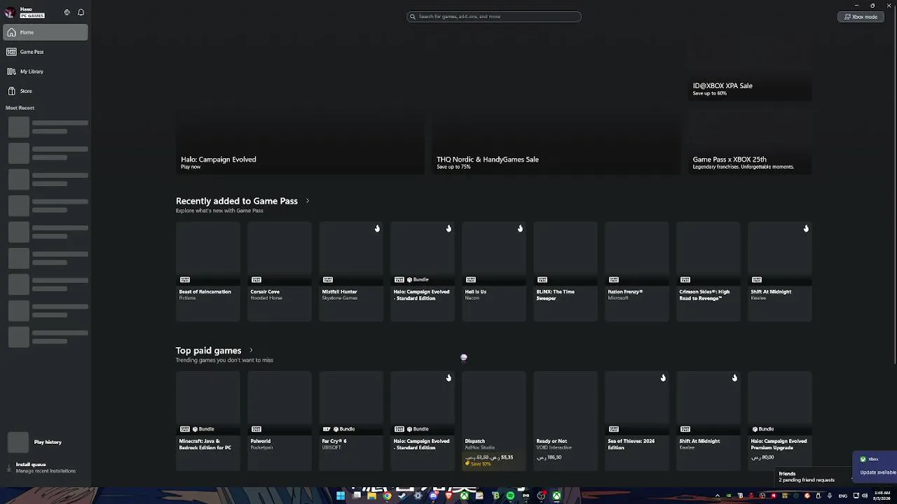The width and height of the screenshot is (897, 504).
Task: Open Play history
Action: (46, 442)
